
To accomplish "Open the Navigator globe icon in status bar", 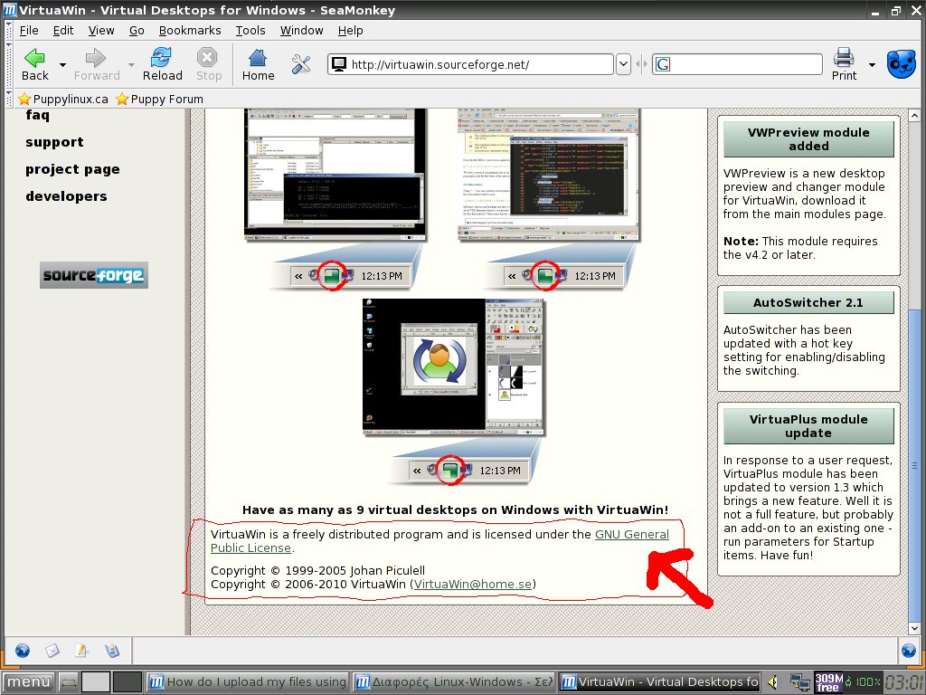I will click(23, 651).
